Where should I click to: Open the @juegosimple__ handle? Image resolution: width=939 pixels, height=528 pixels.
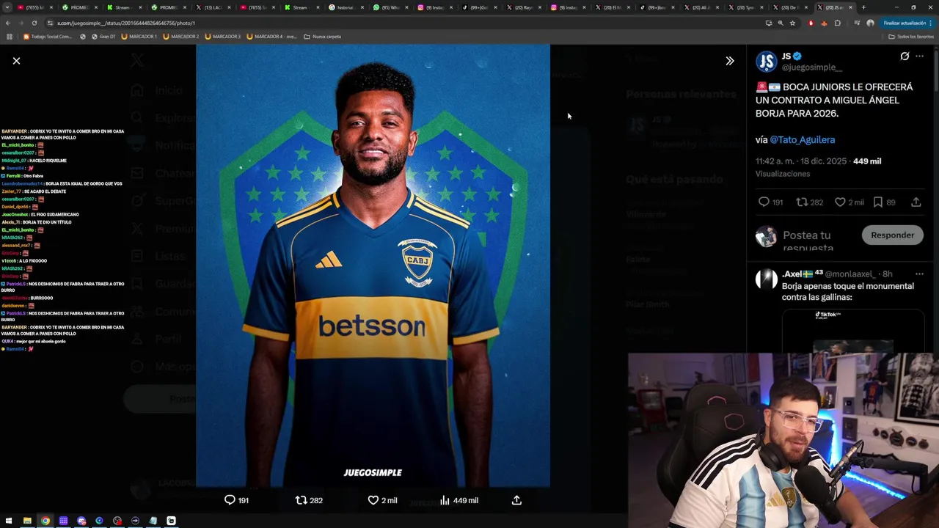pos(811,67)
